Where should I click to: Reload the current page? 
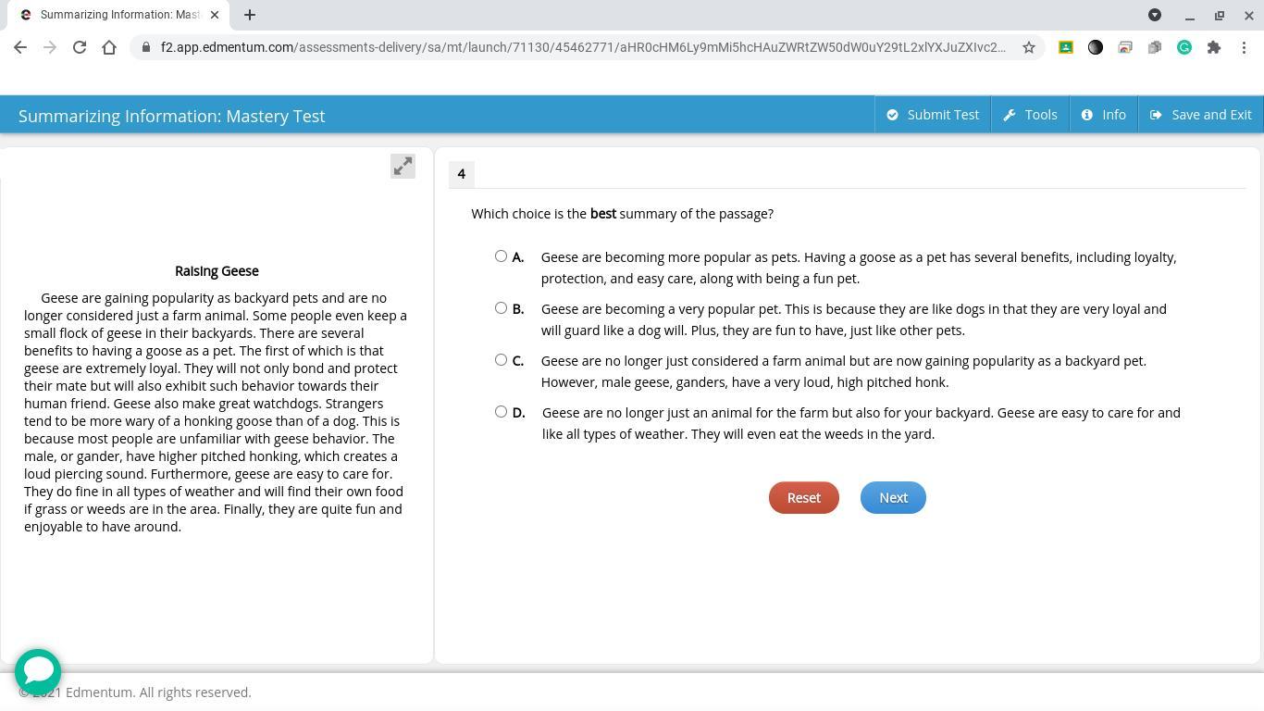[80, 47]
